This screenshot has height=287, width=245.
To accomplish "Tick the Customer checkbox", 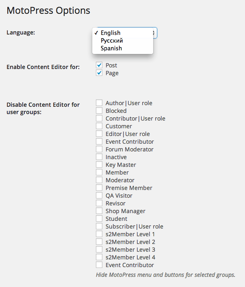I will [x=99, y=126].
